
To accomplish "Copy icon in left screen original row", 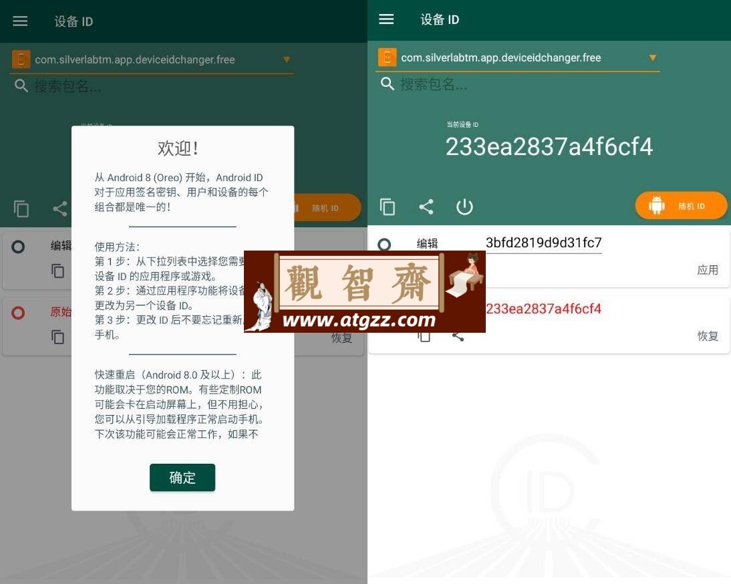I will pos(57,337).
